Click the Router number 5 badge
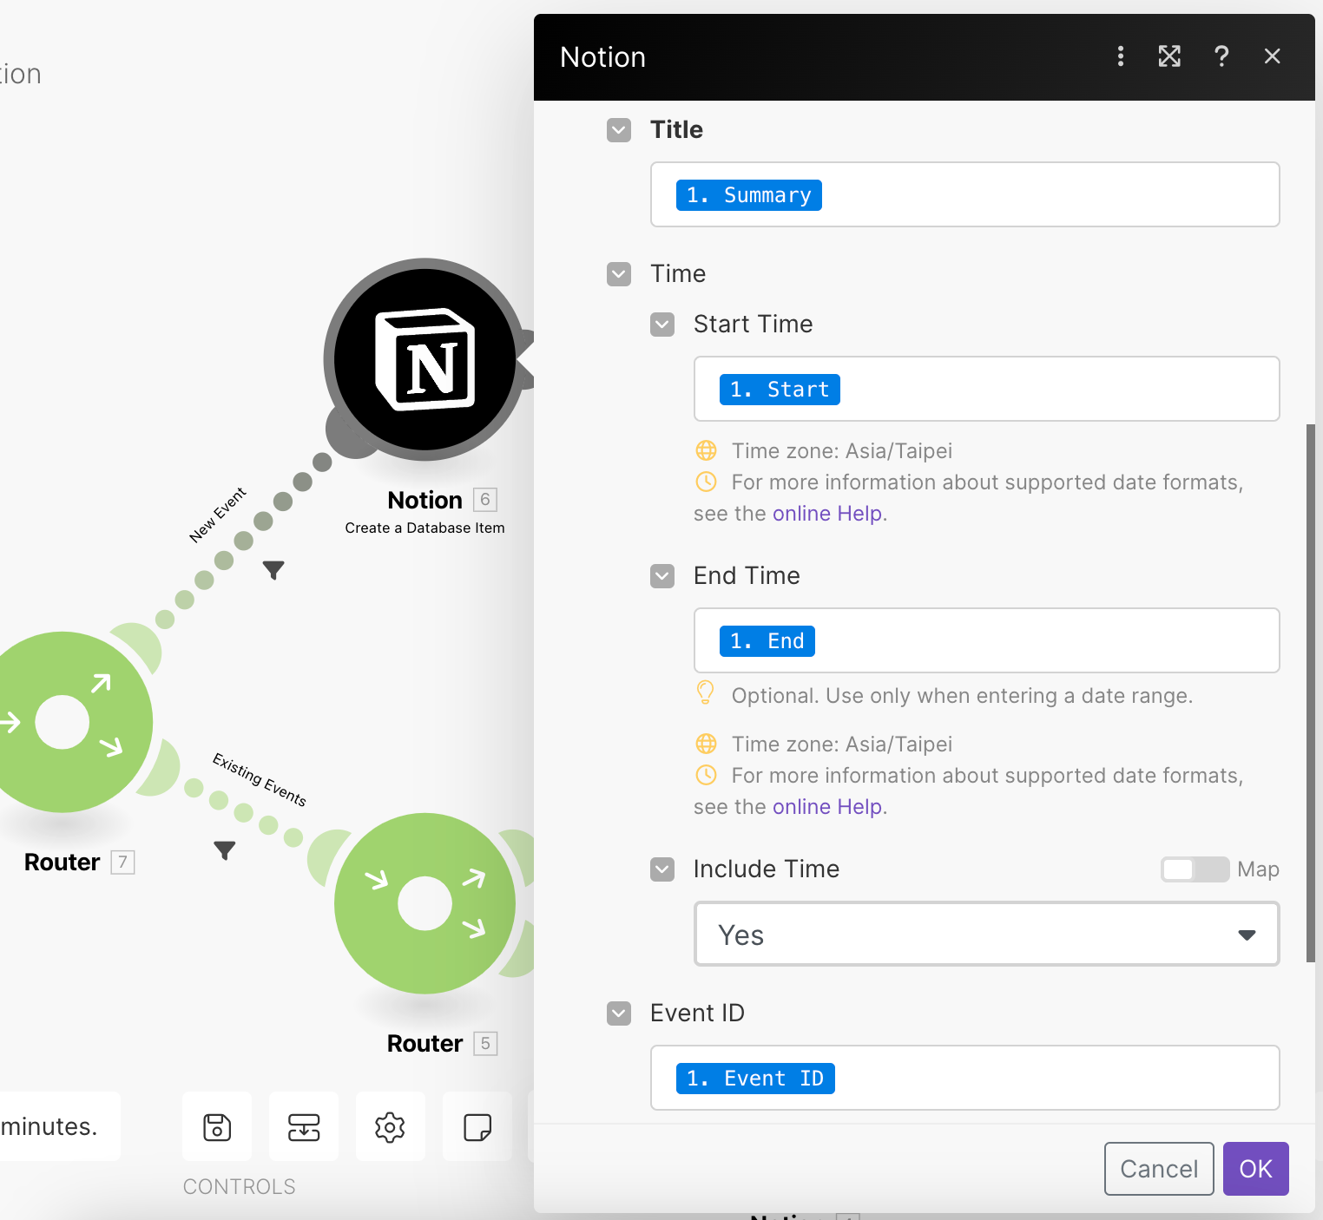 485,1043
